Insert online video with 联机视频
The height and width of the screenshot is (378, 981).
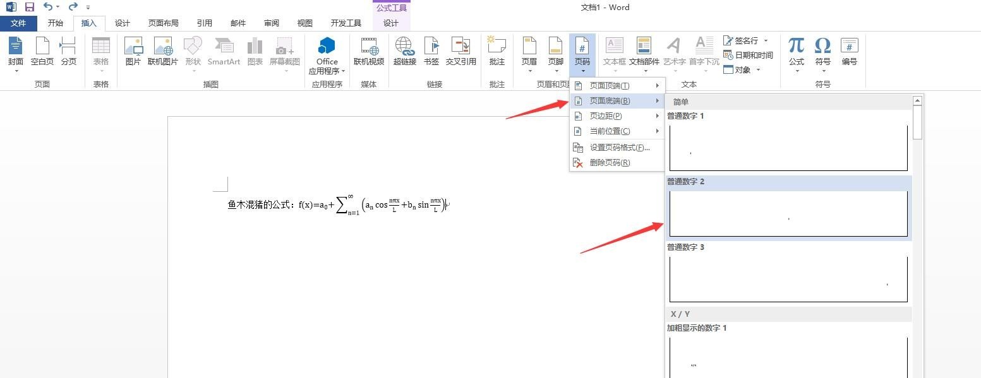click(368, 50)
